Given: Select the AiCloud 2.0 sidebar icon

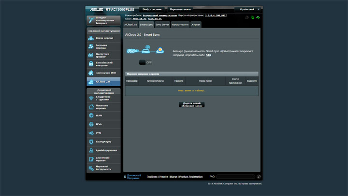Looking at the screenshot, I should [x=91, y=82].
